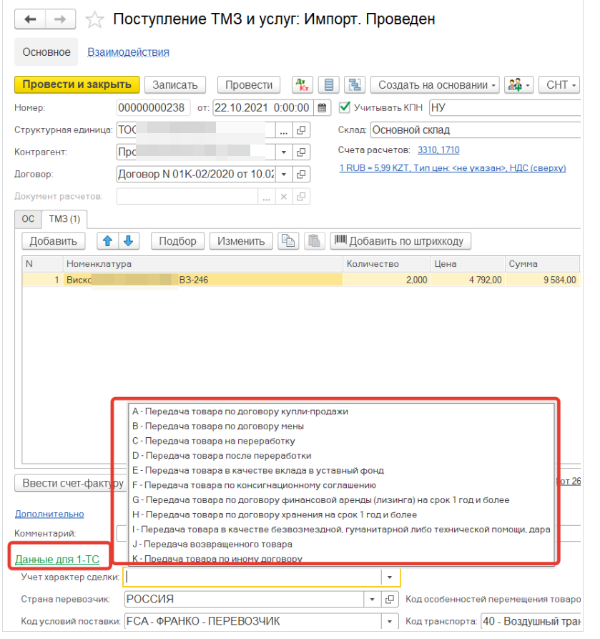
Task: Choose J - Передача возвращенного товара
Action: click(x=212, y=544)
